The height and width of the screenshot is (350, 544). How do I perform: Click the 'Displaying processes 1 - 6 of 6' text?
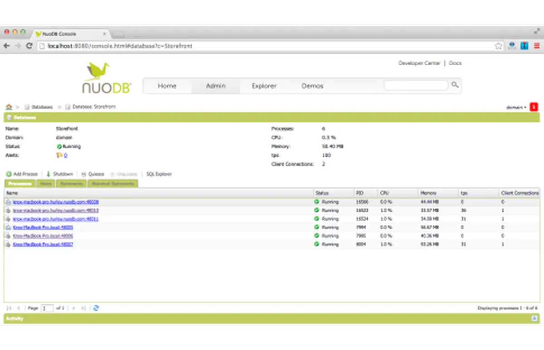[507, 308]
